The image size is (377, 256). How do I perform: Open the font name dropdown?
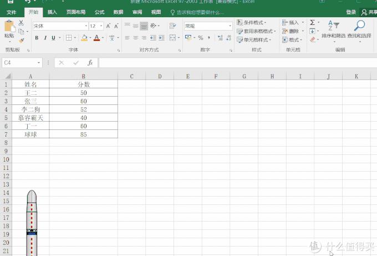pos(86,26)
